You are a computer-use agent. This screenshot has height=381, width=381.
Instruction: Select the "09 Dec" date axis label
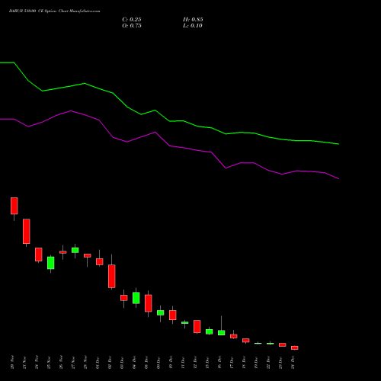(158, 362)
